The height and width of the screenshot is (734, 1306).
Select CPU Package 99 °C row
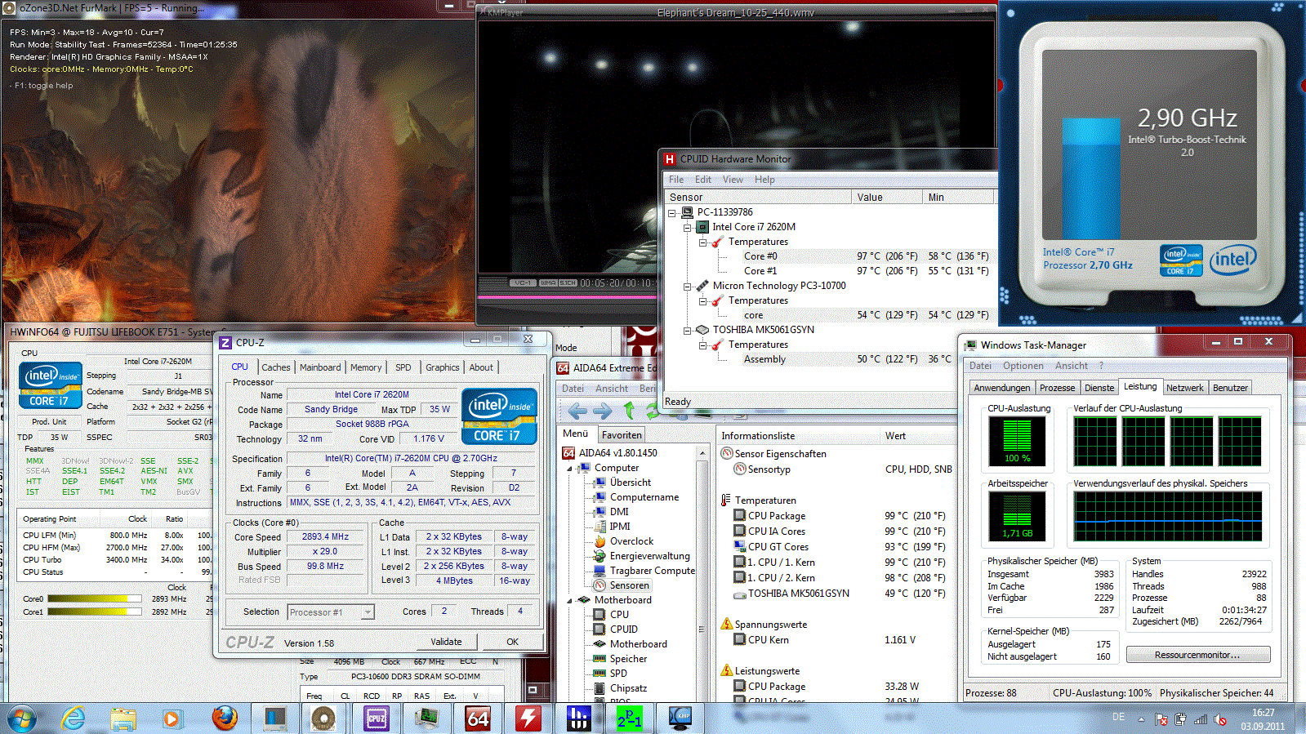coord(840,516)
